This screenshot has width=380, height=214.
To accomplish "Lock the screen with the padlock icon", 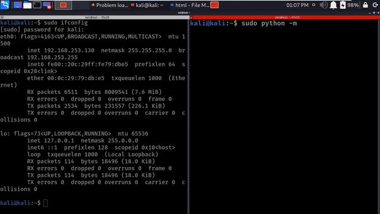I will tap(365, 5).
